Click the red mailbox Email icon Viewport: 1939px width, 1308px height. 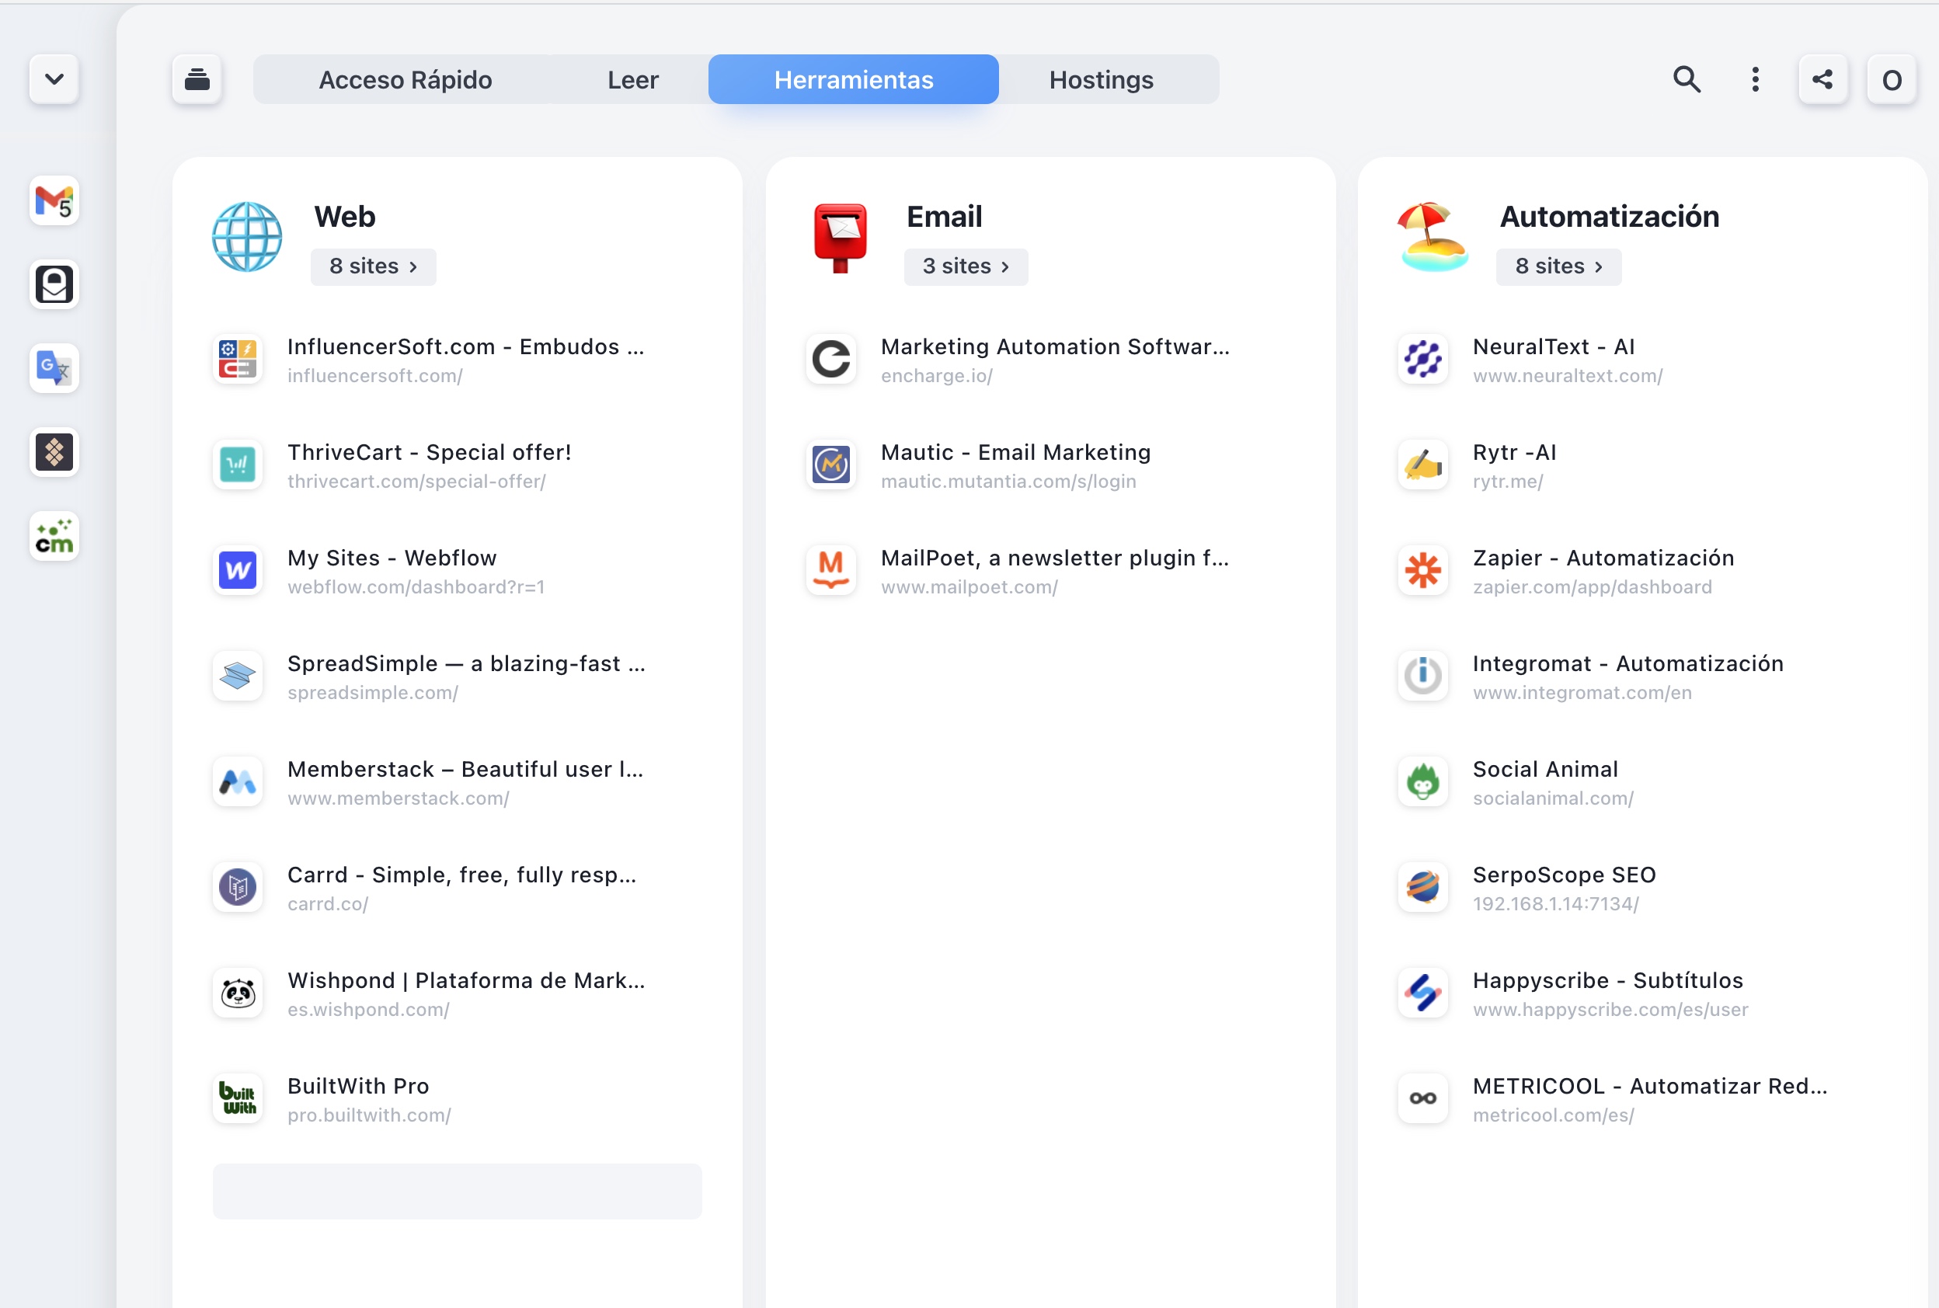[x=841, y=238]
